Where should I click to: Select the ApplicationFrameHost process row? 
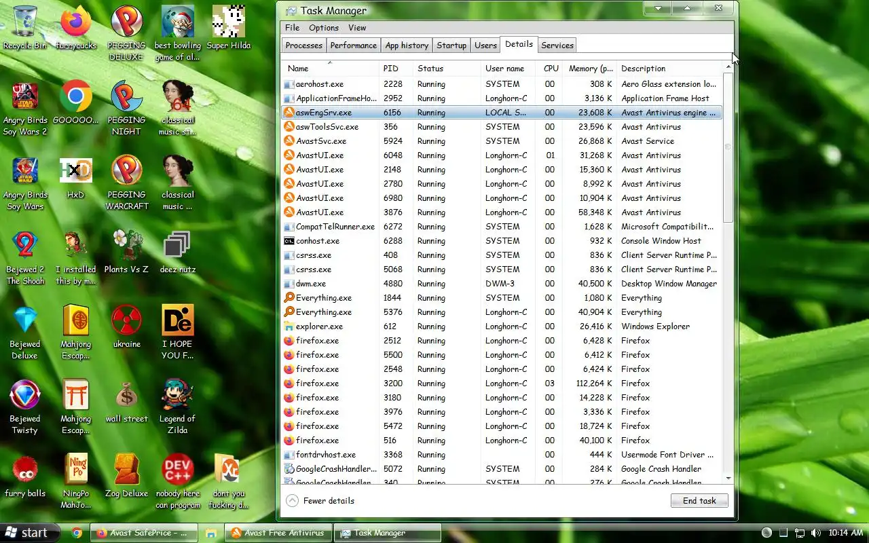coord(502,98)
